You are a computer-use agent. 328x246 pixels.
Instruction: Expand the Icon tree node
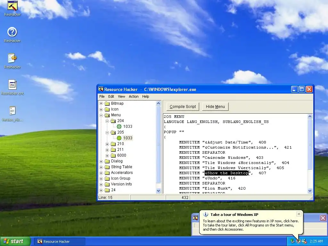pos(101,110)
